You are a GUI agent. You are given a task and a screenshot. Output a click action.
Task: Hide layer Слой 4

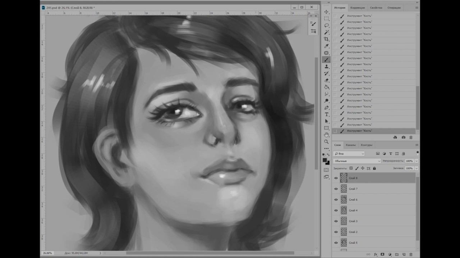point(336,210)
